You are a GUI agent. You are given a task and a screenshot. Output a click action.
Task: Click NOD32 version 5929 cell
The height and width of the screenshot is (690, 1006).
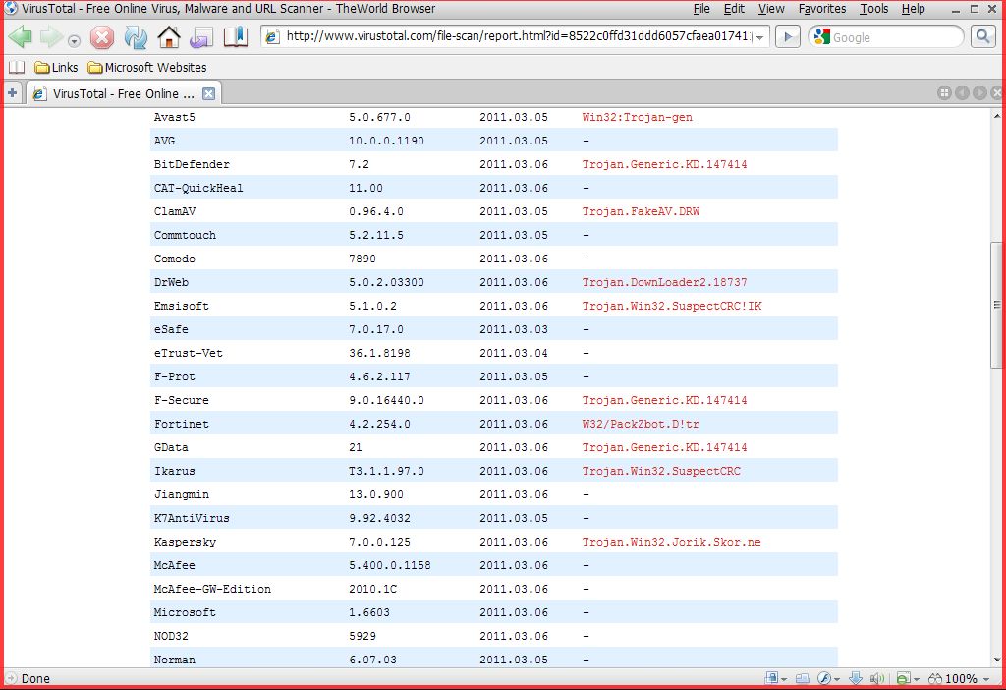(x=363, y=636)
